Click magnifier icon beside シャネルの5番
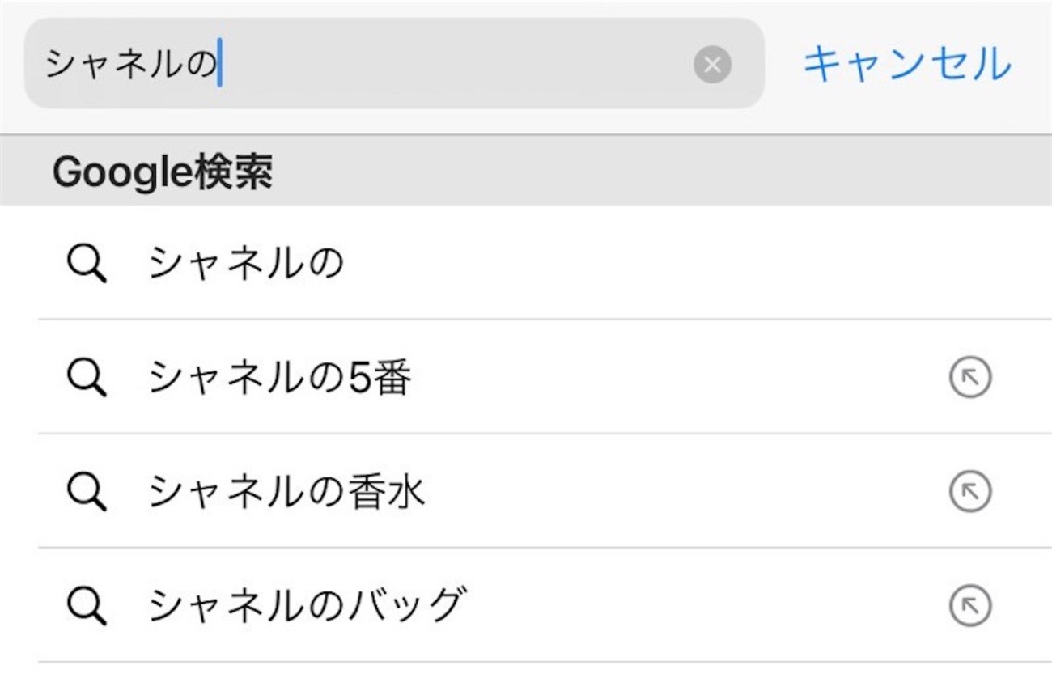This screenshot has height=678, width=1052. pyautogui.click(x=87, y=378)
